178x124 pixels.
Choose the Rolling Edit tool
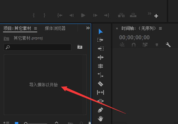tap(101, 66)
